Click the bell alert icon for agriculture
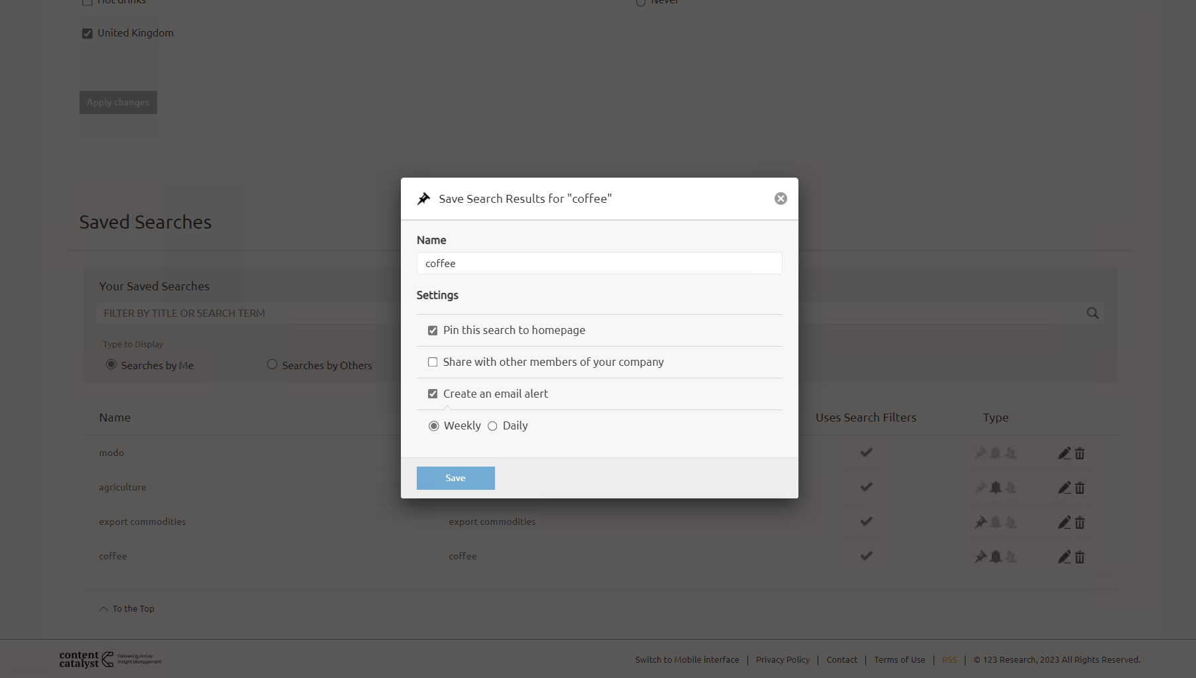1196x678 pixels. 995,488
